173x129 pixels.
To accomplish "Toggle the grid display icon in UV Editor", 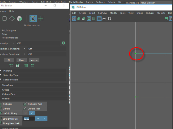I will 99,19.
